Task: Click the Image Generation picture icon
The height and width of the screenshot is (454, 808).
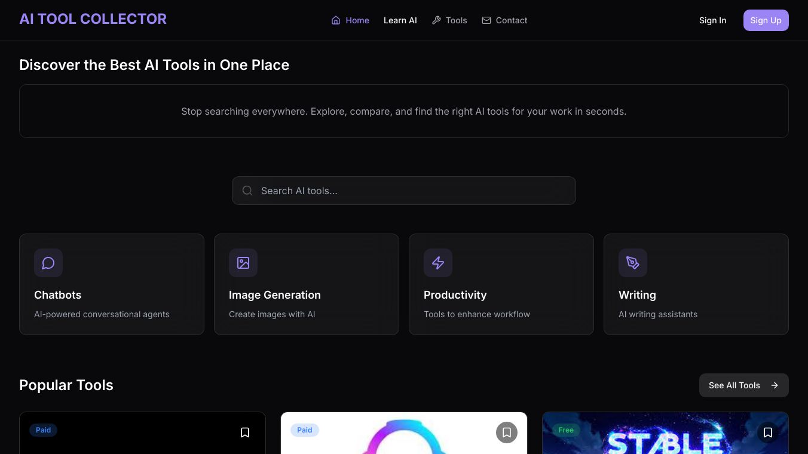Action: 243,263
